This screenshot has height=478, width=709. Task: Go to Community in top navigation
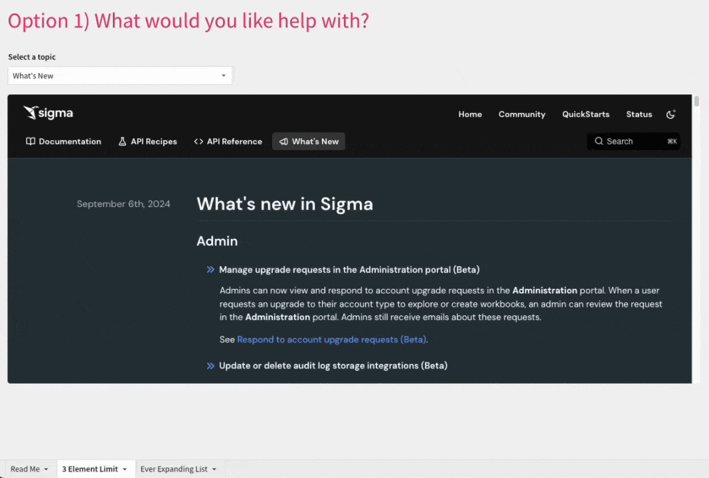coord(522,114)
